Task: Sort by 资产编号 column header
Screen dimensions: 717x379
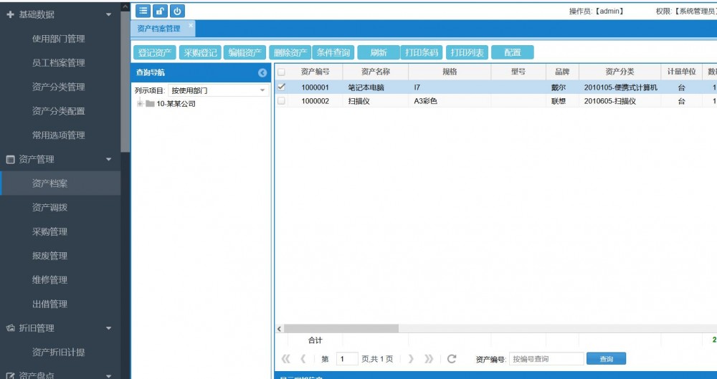Action: 315,72
